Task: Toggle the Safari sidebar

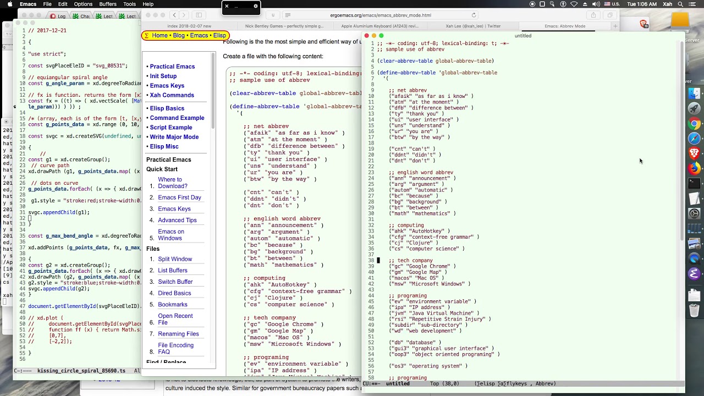Action: click(x=199, y=15)
